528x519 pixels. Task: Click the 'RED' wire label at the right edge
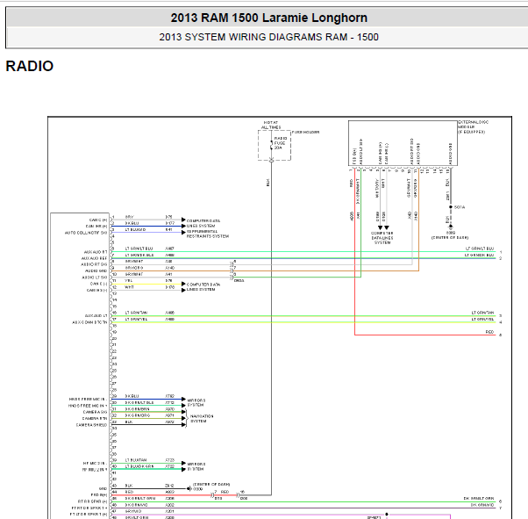(x=489, y=332)
